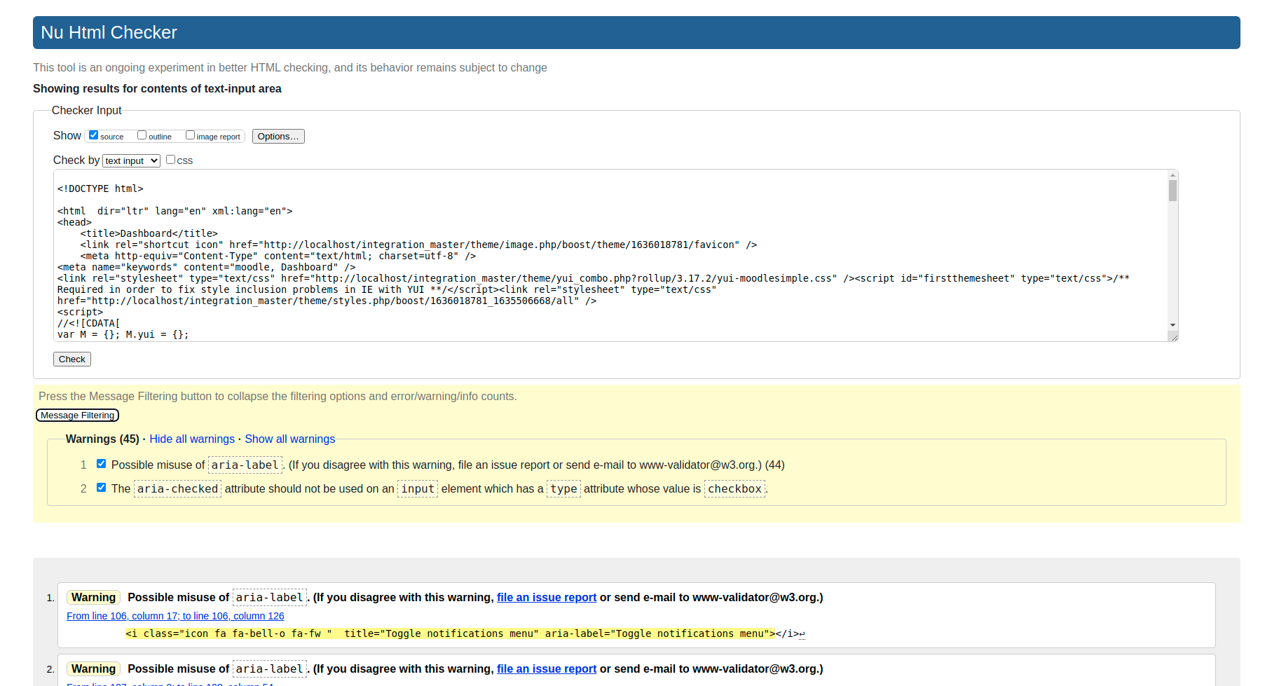
Task: Click the text area scrollbar thumb
Action: (x=1172, y=191)
